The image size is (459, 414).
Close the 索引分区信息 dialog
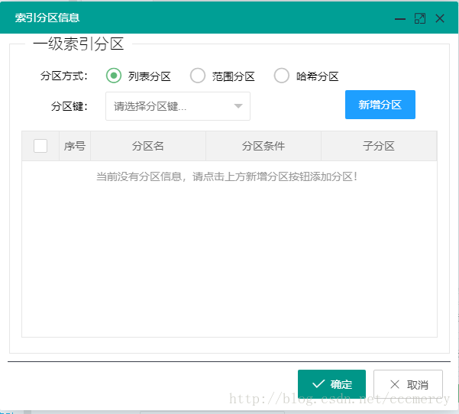pos(440,18)
